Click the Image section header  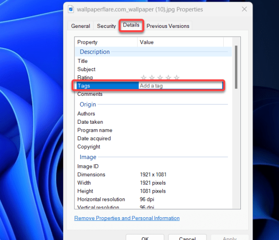coord(153,157)
